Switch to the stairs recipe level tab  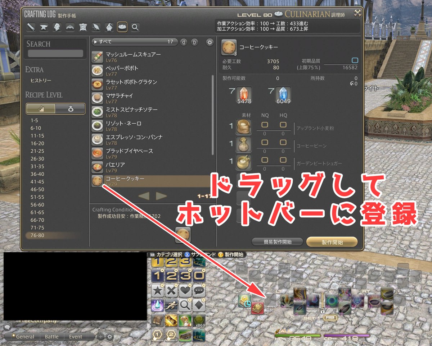pyautogui.click(x=41, y=108)
